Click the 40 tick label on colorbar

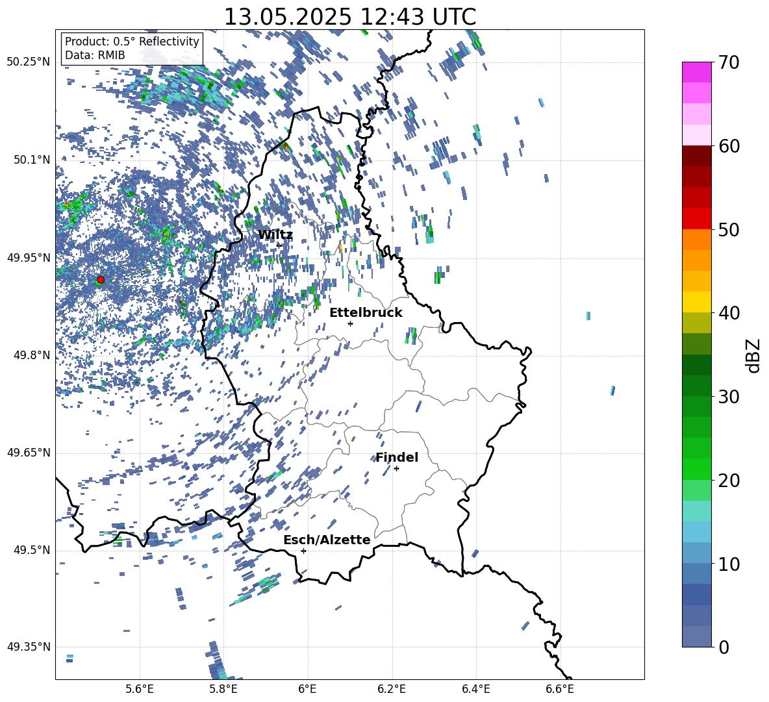729,313
